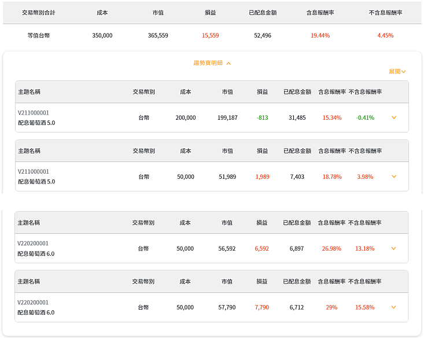
Task: Click the 365,559 total market value
Action: coord(158,35)
